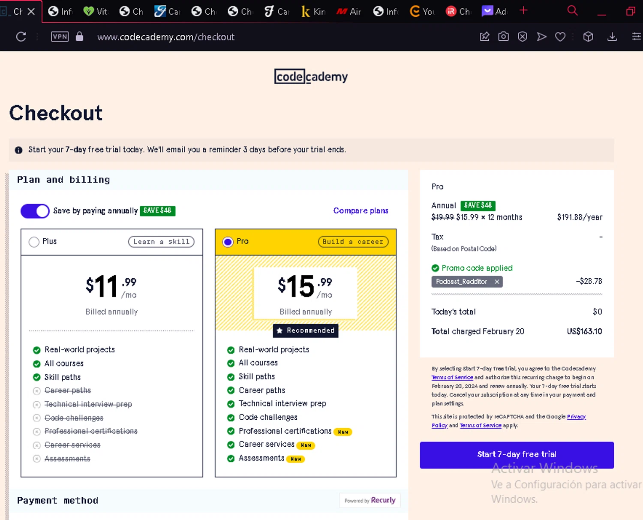This screenshot has height=520, width=643.
Task: Select the Pro plan radio button
Action: (228, 242)
